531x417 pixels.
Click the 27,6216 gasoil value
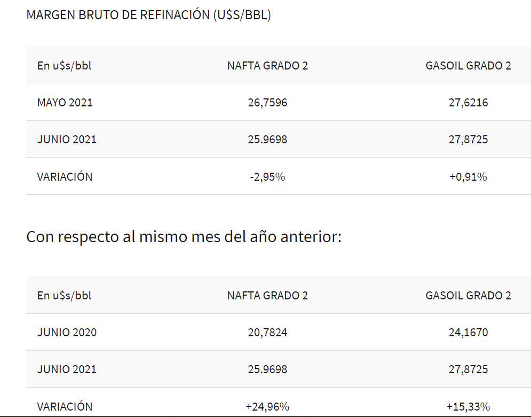coord(468,102)
